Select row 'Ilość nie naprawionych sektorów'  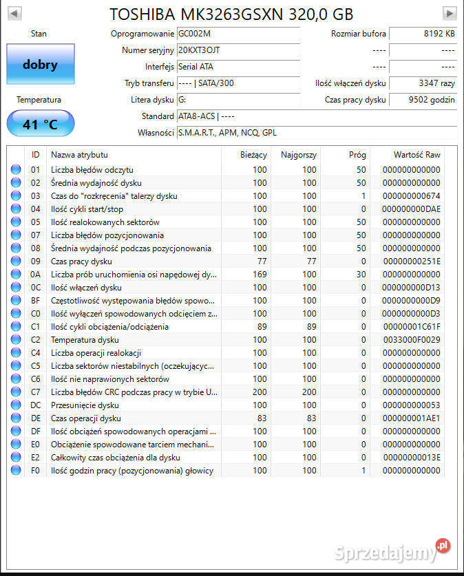(x=226, y=379)
